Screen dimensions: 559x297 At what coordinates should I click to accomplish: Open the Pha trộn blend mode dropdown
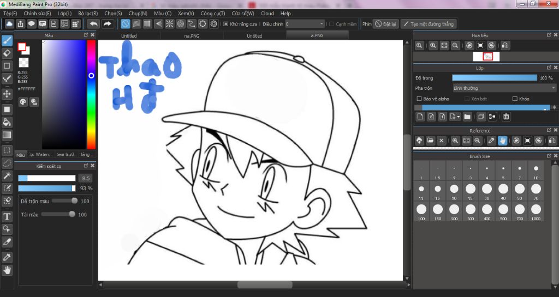coord(504,88)
